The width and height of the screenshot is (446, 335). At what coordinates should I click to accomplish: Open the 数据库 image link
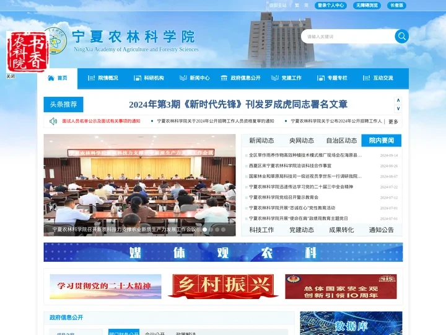351,323
